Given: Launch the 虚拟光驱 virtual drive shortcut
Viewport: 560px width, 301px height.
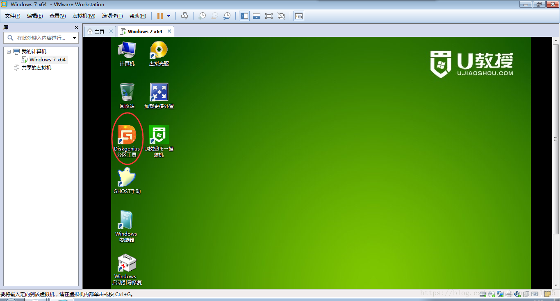Looking at the screenshot, I should pyautogui.click(x=159, y=54).
